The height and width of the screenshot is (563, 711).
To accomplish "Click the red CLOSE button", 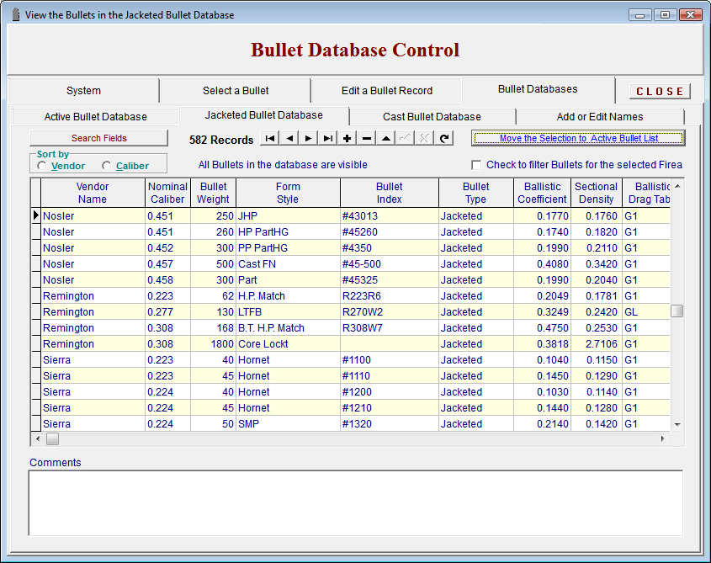I will pyautogui.click(x=660, y=91).
